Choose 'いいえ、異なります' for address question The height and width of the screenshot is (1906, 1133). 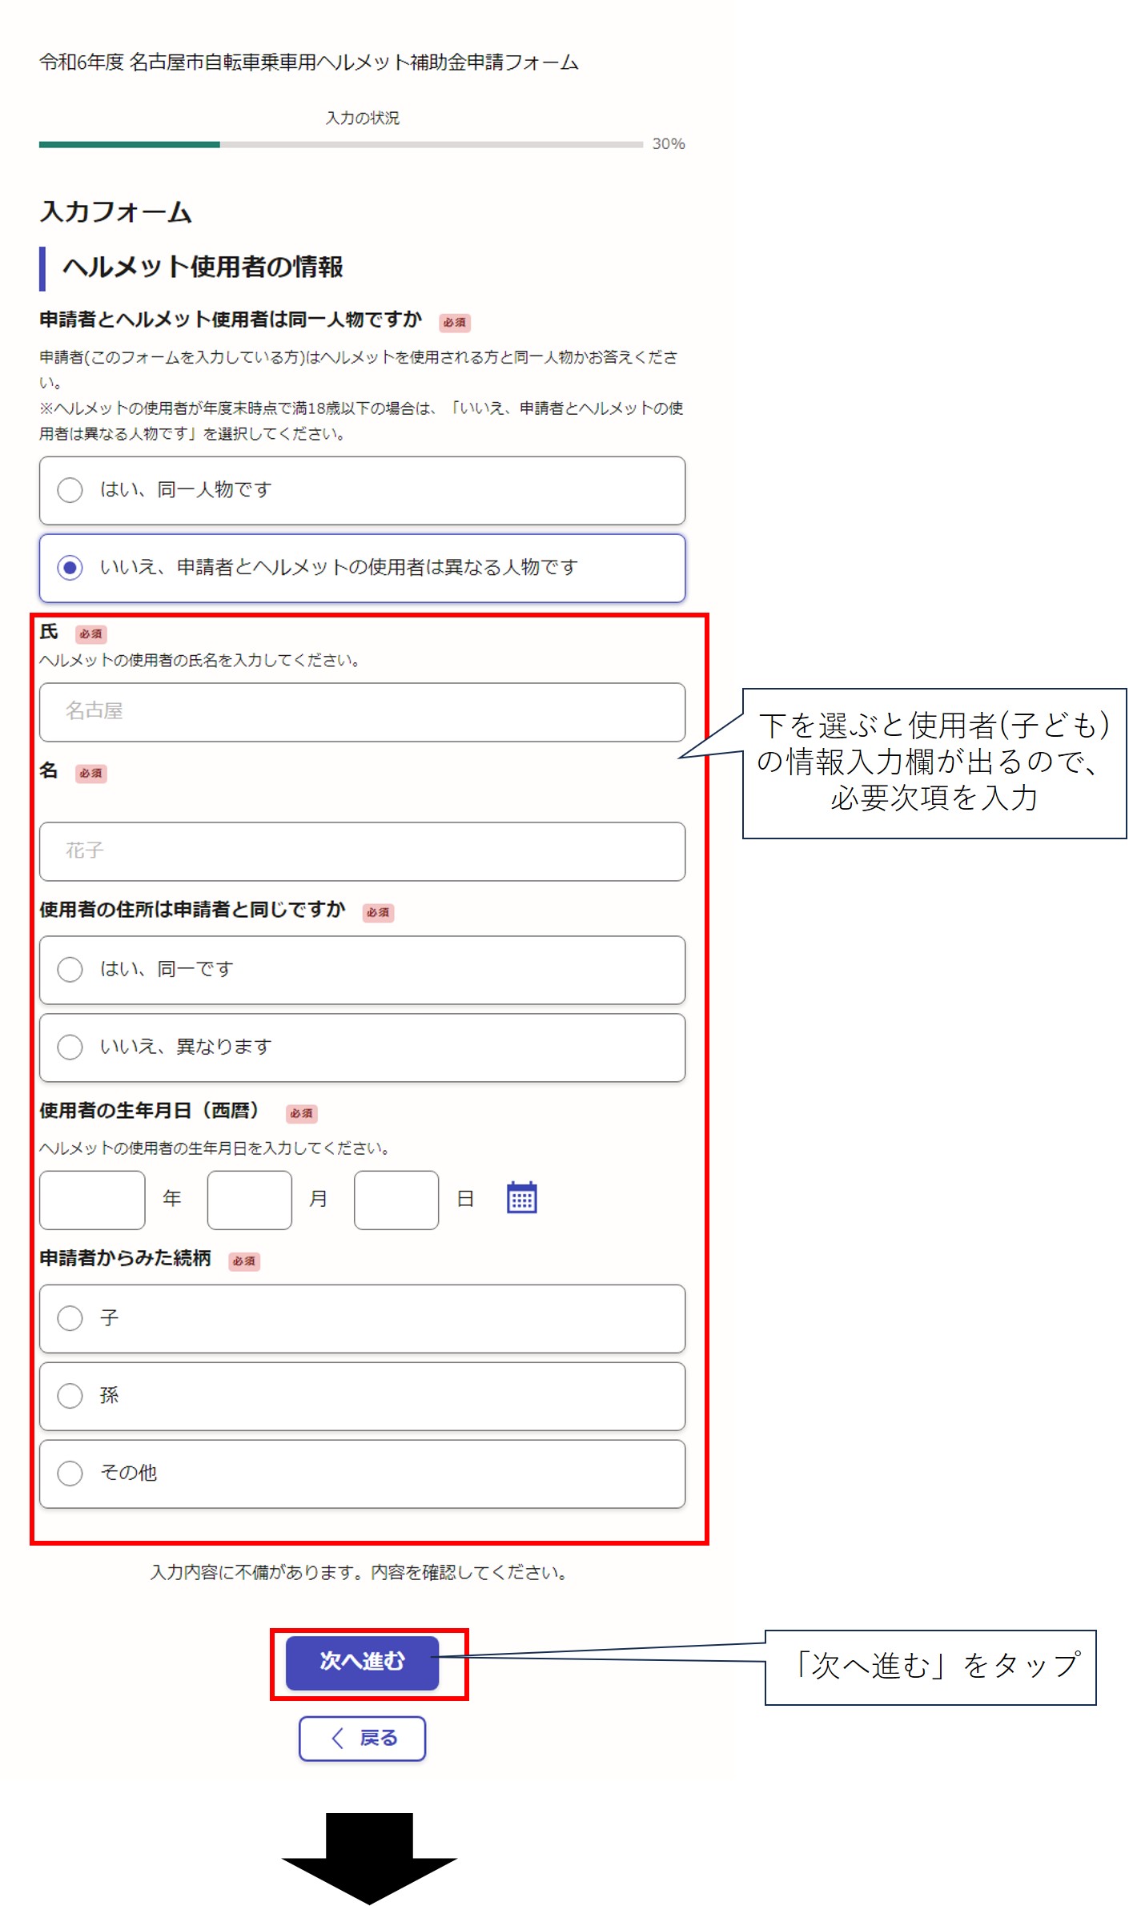point(70,1047)
